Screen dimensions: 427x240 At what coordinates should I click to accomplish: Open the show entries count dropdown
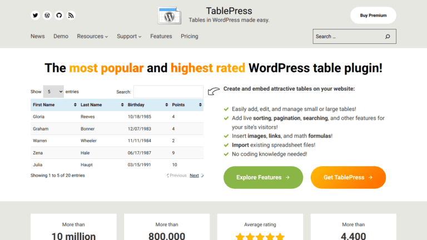[x=53, y=92]
